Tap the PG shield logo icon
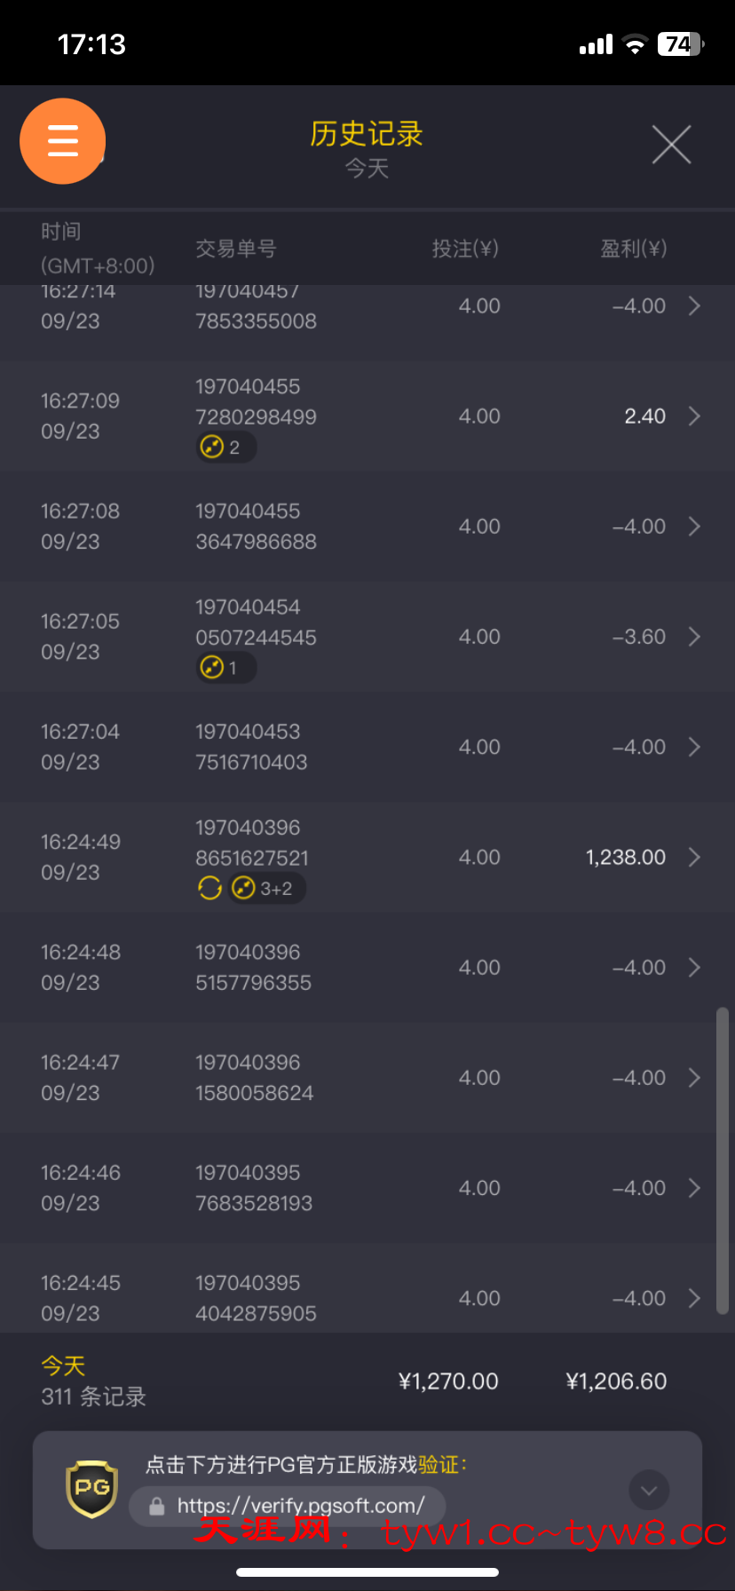Screen dimensions: 735x1591 [92, 1489]
